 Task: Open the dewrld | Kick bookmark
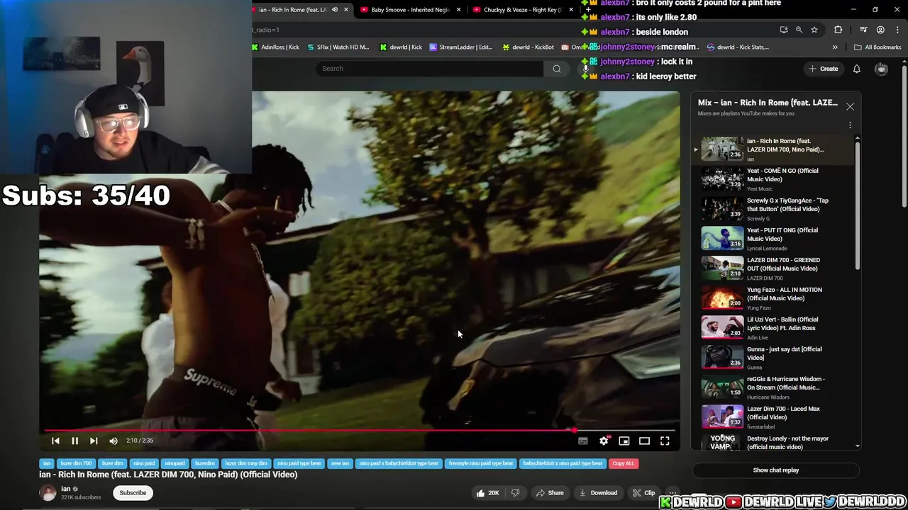tap(402, 47)
